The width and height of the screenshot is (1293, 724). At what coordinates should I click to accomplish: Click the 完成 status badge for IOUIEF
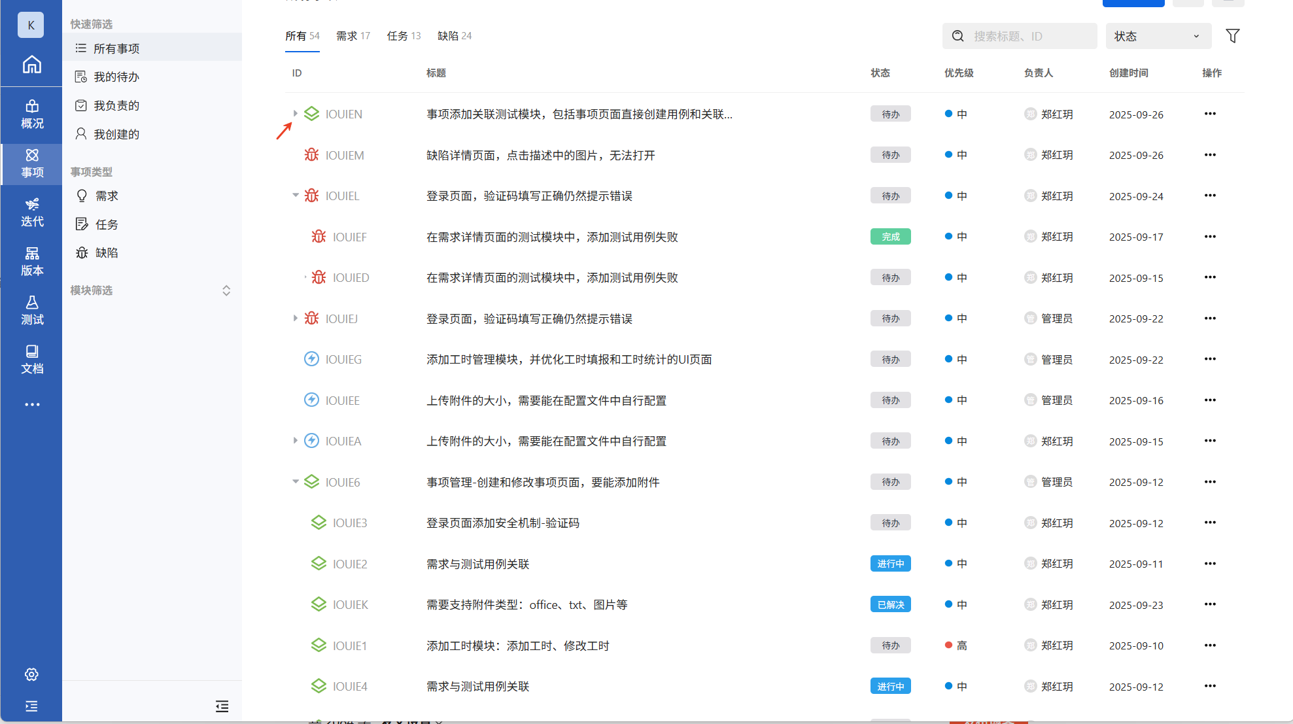click(x=890, y=237)
